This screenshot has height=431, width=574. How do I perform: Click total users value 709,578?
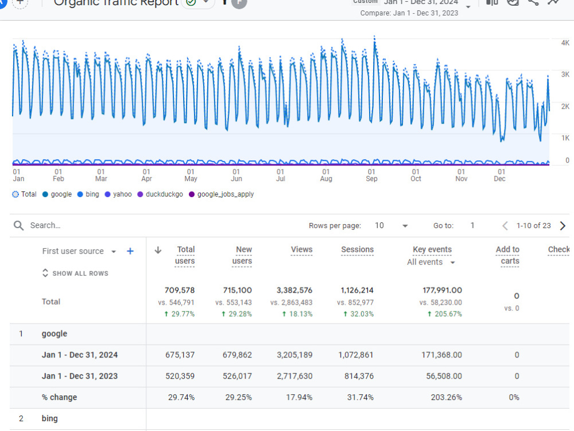(179, 290)
